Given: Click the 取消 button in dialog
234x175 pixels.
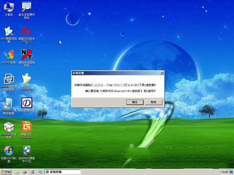Looking at the screenshot, I should pos(154,102).
